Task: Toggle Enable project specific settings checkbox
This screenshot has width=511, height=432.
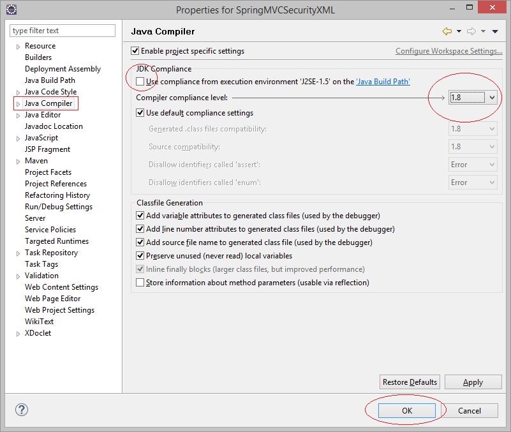Action: tap(135, 51)
